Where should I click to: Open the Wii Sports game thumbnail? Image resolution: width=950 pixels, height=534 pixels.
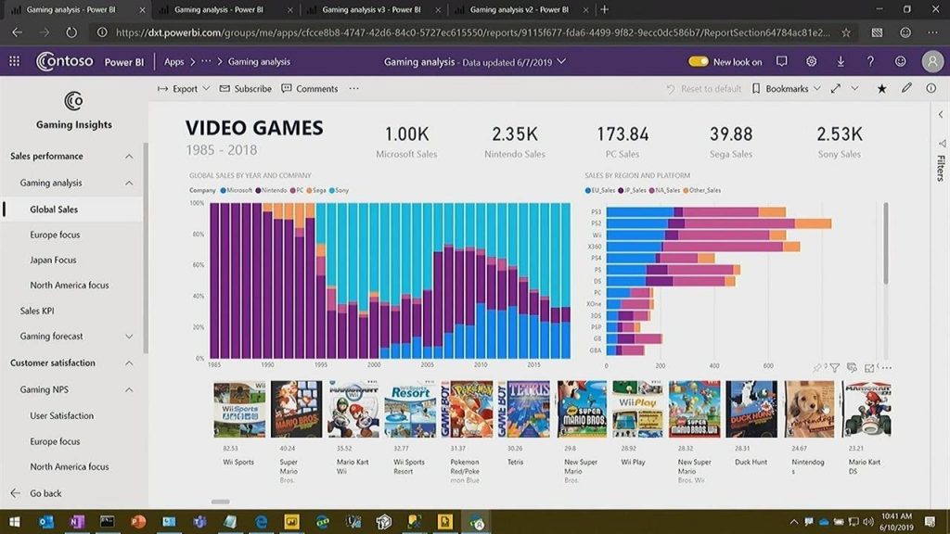(x=240, y=408)
